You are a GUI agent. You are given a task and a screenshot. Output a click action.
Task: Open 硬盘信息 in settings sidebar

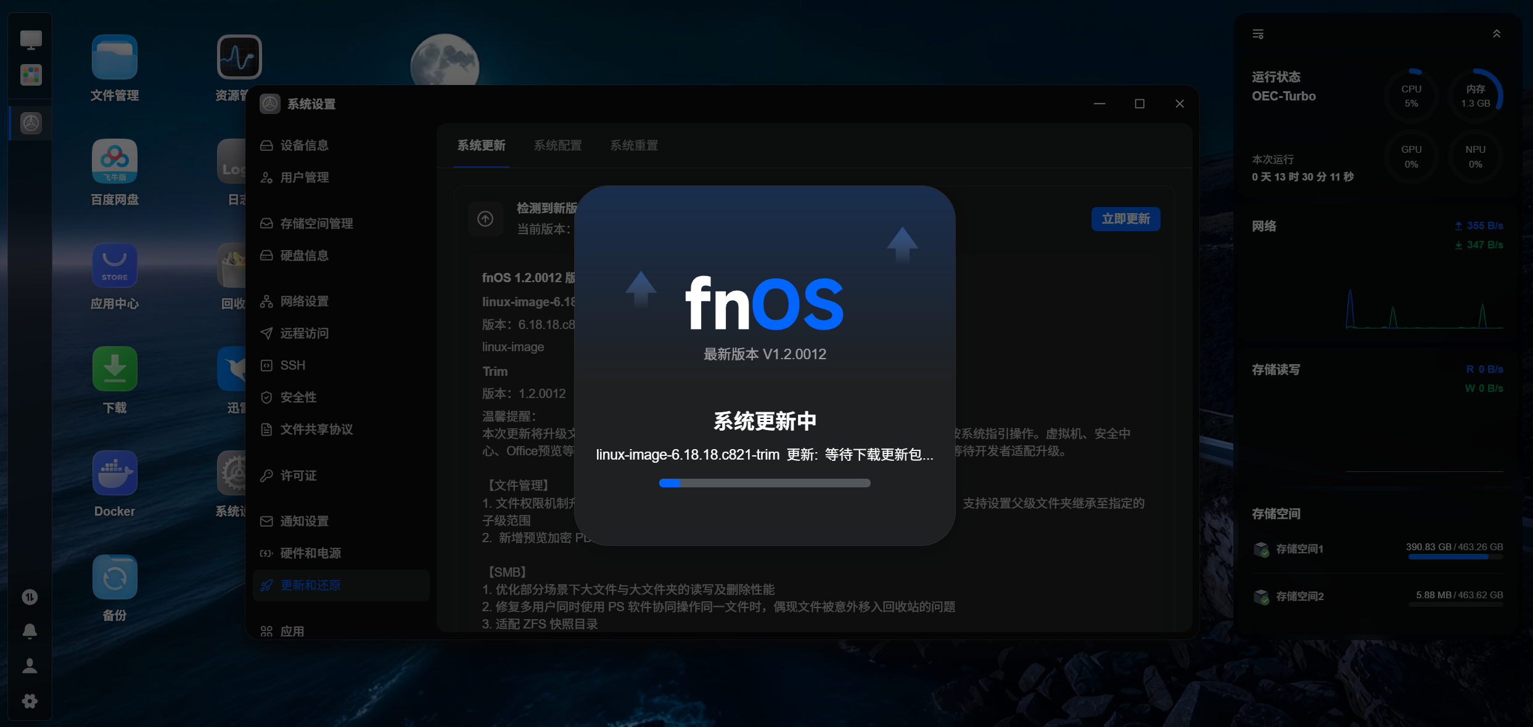point(340,256)
